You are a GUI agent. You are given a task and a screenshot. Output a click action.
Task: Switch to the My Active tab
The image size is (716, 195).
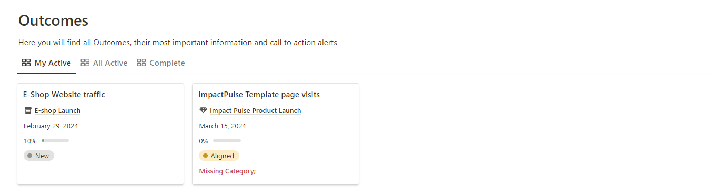coord(46,63)
